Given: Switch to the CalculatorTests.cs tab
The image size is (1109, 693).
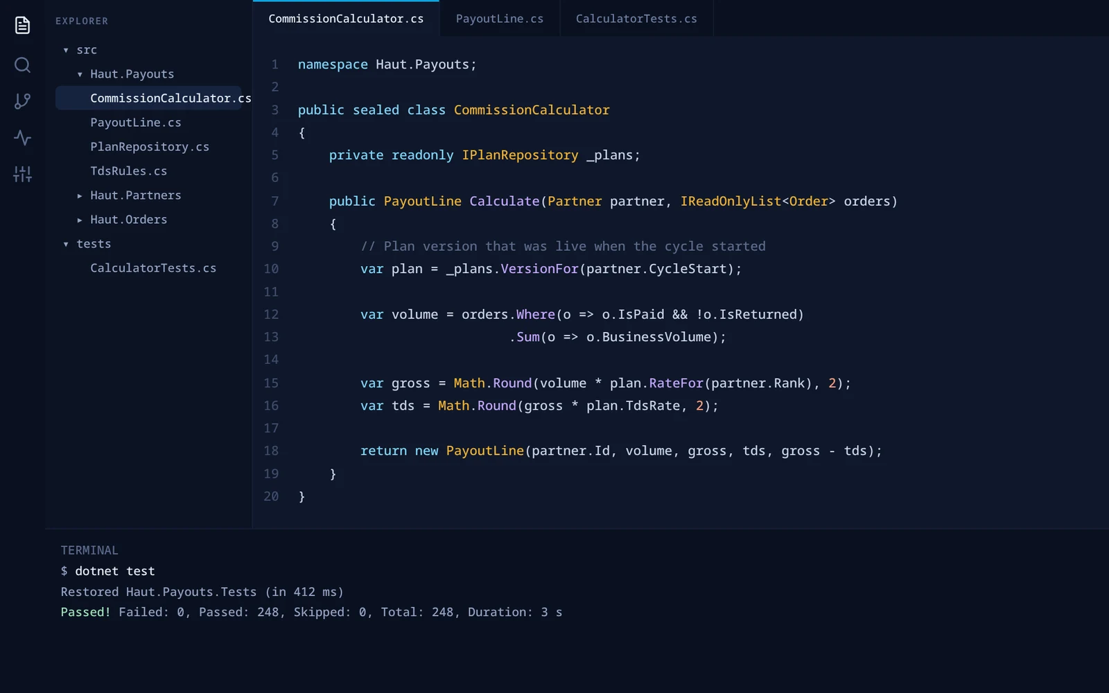Looking at the screenshot, I should (x=636, y=19).
